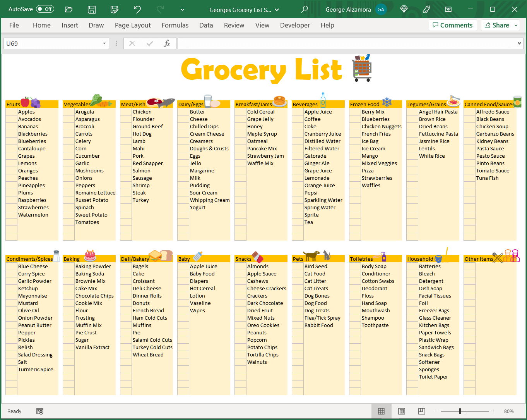This screenshot has width=527, height=420.
Task: Expand the Name Box dropdown arrow
Action: point(104,43)
